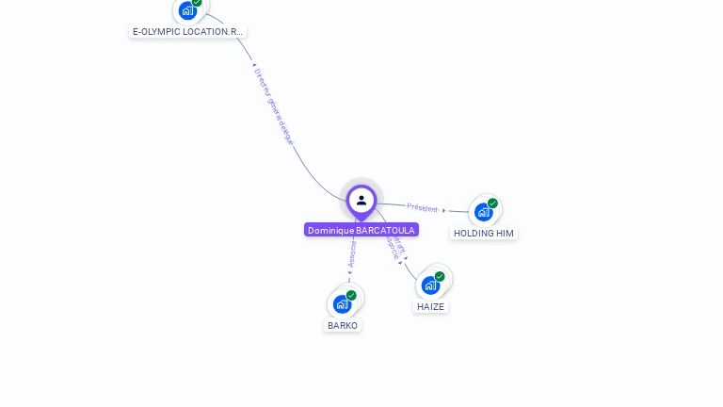
Task: Click the green verified badge on HAIZE
Action: tap(440, 276)
